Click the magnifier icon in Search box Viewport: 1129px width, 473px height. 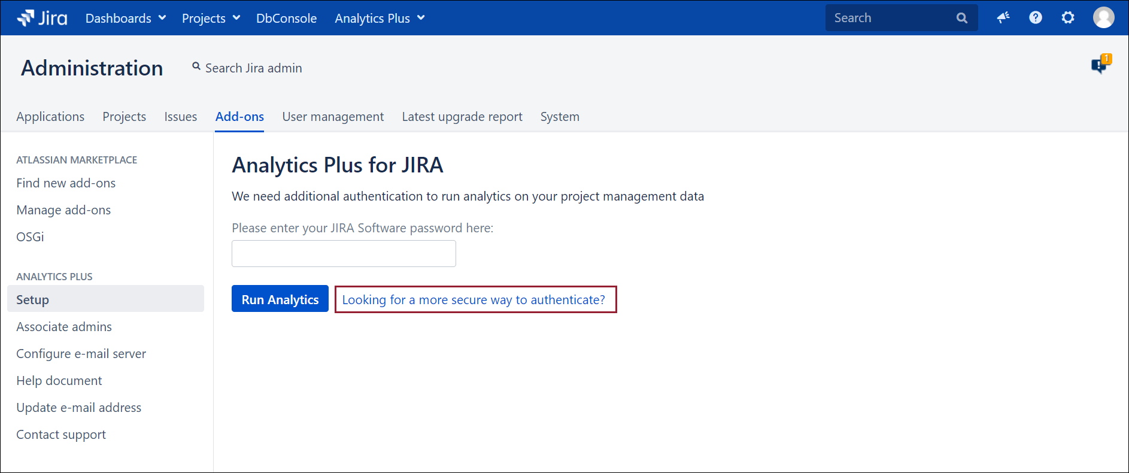[962, 18]
